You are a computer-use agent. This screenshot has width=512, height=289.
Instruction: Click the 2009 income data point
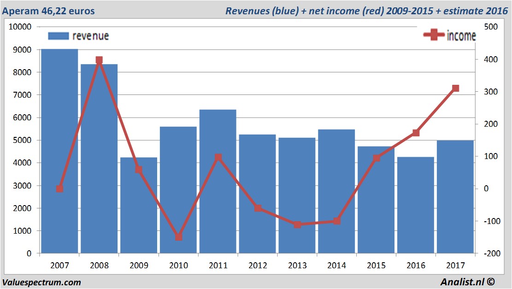pyautogui.click(x=139, y=170)
